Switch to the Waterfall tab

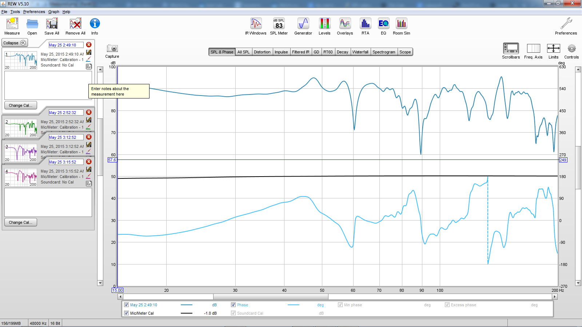coord(360,52)
